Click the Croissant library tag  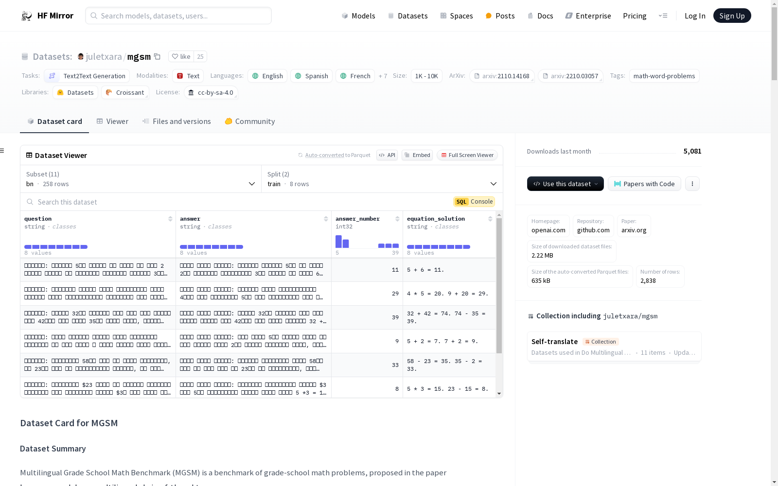coord(125,92)
